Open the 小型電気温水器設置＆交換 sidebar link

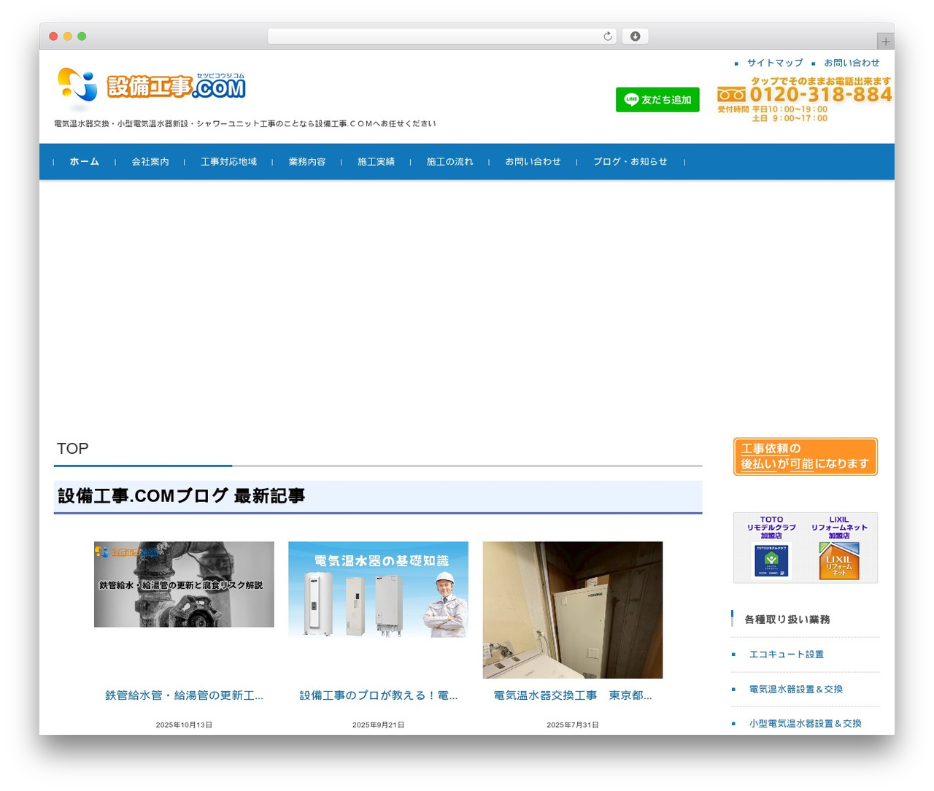pos(806,724)
